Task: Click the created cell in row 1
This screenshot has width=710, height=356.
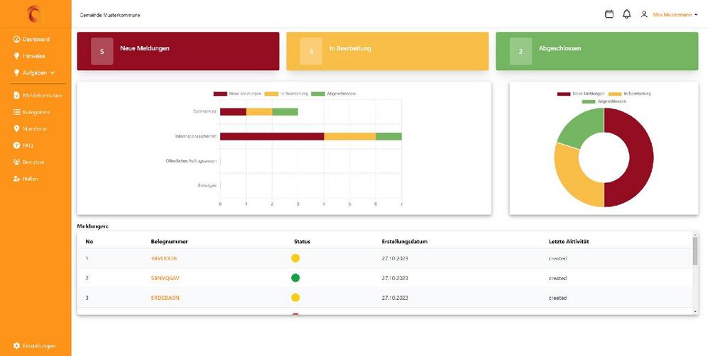Action: 558,258
